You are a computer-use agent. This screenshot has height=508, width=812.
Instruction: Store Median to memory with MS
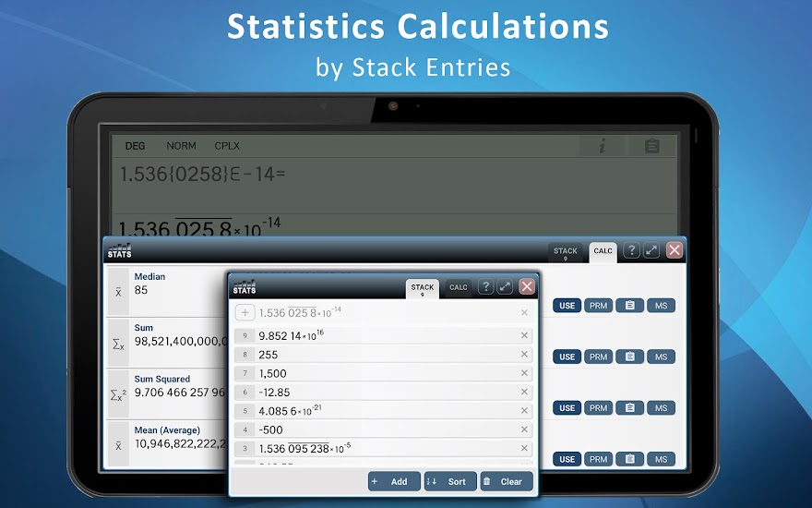point(662,306)
